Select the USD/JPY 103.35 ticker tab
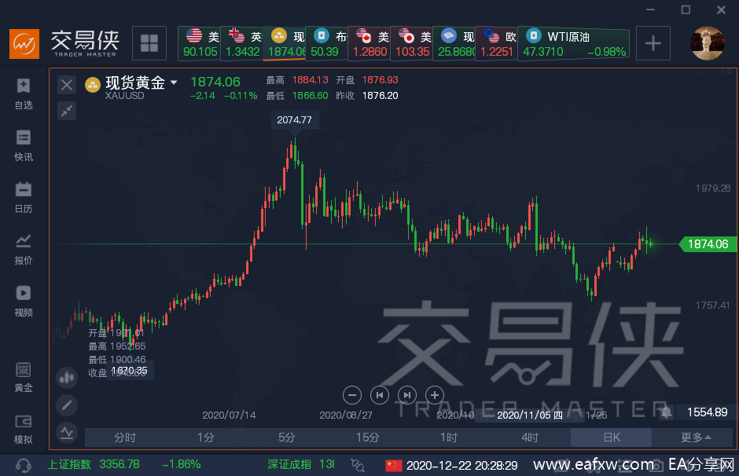This screenshot has width=739, height=476. pyautogui.click(x=411, y=43)
